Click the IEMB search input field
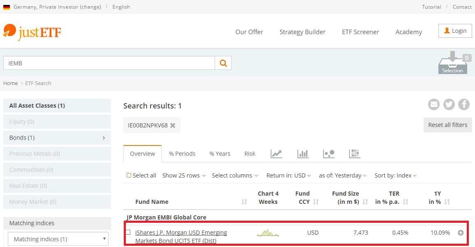Viewport: 475px width, 247px height. [109, 63]
